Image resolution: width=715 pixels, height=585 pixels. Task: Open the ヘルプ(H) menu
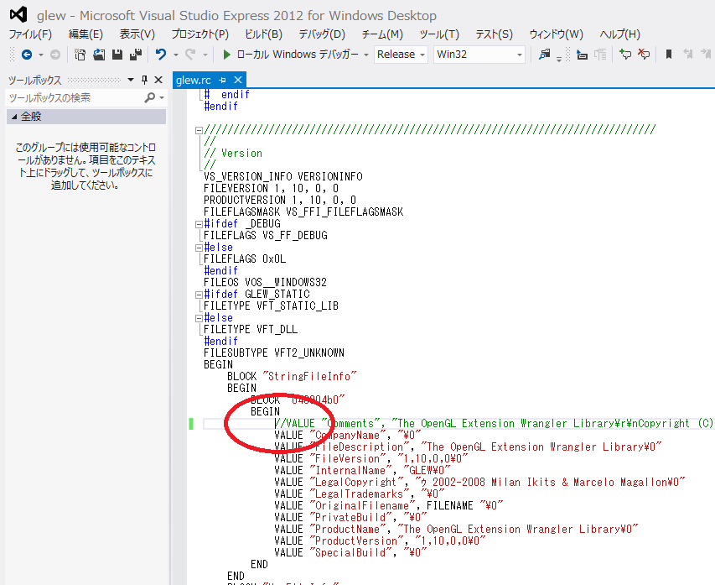[x=619, y=34]
